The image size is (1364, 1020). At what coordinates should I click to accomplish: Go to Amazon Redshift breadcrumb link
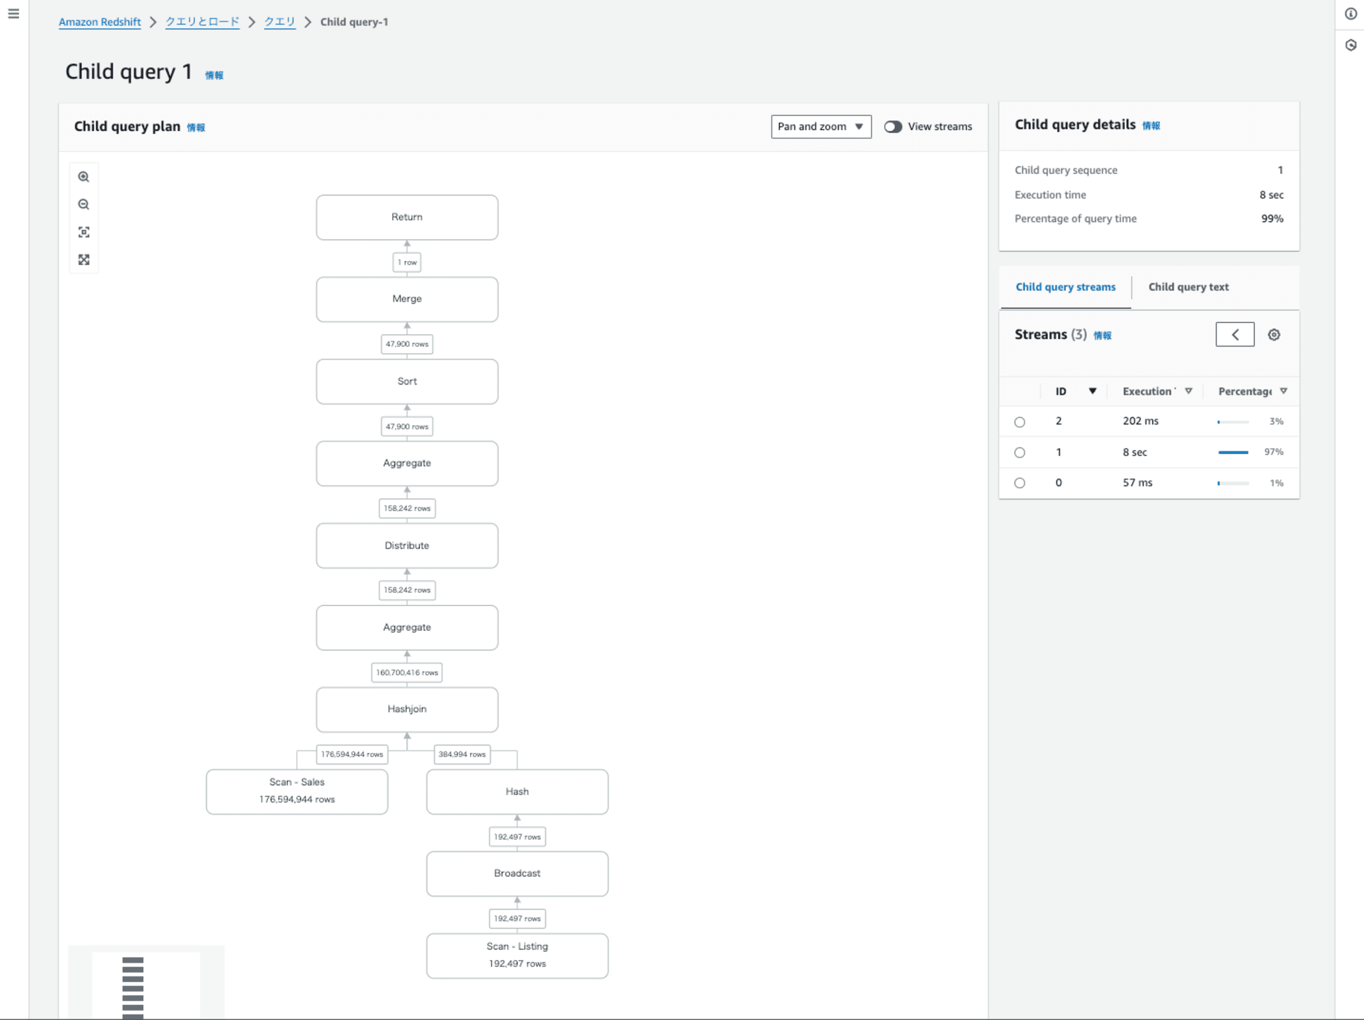(x=100, y=22)
